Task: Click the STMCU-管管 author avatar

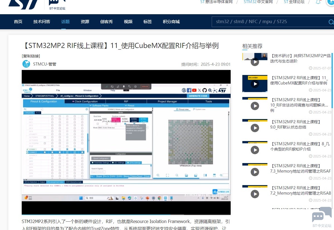Action: pos(26,64)
